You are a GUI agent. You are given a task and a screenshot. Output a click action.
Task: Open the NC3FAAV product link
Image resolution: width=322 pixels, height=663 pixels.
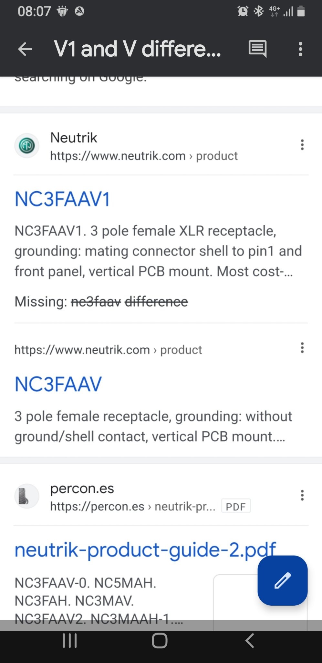(x=58, y=384)
